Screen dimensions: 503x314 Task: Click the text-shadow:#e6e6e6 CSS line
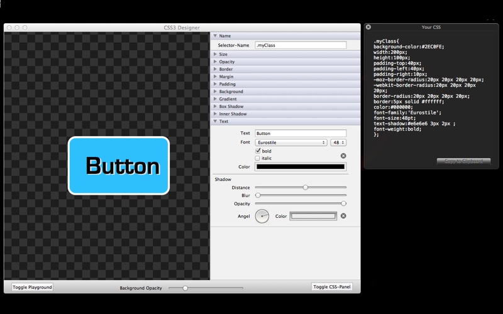[414, 124]
